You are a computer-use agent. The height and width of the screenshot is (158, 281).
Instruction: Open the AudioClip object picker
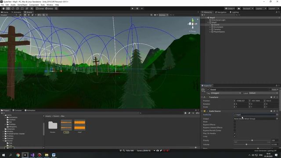click(x=277, y=115)
